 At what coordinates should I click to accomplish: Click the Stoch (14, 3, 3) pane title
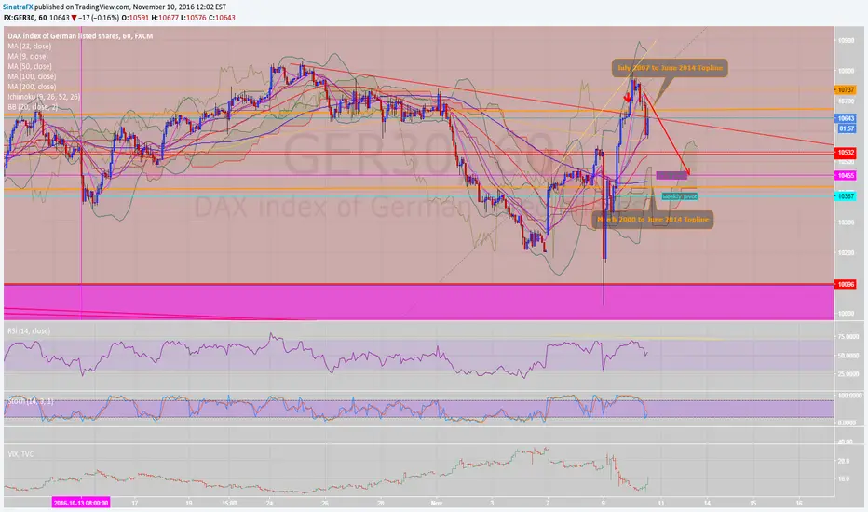31,401
